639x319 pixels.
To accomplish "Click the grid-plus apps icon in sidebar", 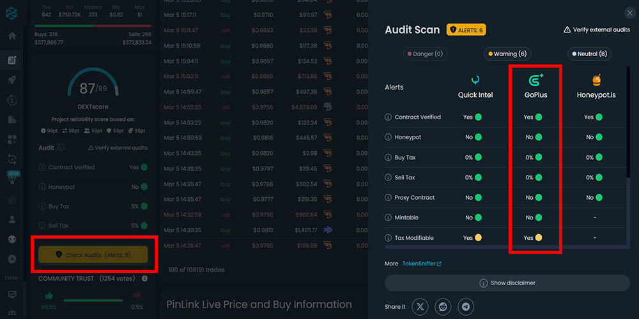I will pos(12,140).
